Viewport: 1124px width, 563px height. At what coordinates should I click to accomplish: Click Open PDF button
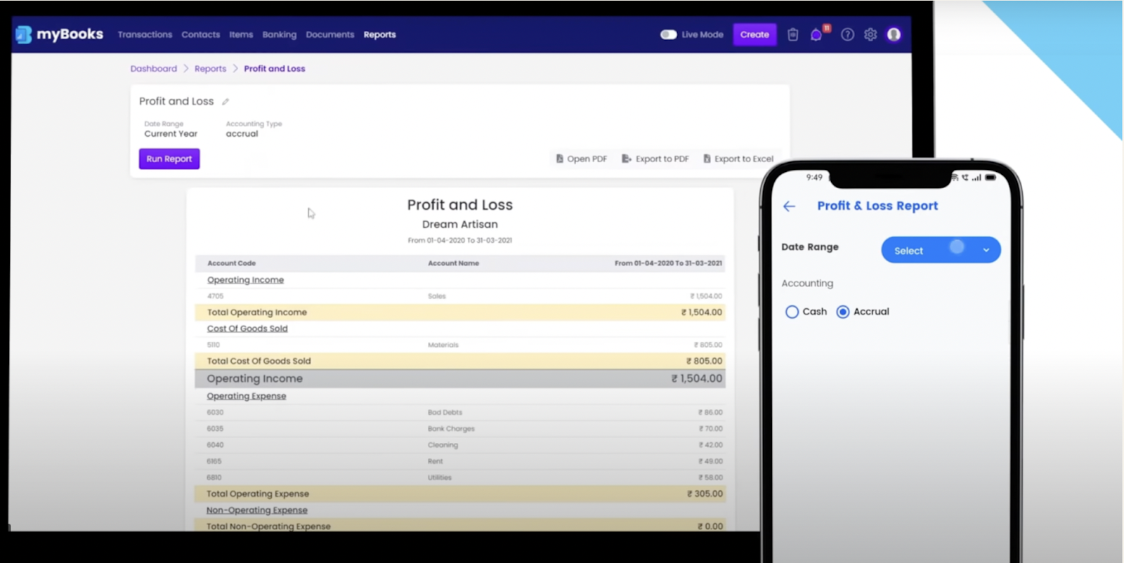coord(581,159)
